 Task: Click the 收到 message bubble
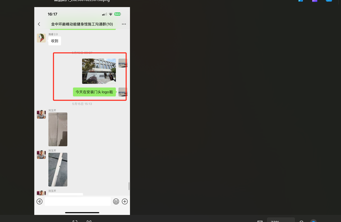click(x=54, y=41)
